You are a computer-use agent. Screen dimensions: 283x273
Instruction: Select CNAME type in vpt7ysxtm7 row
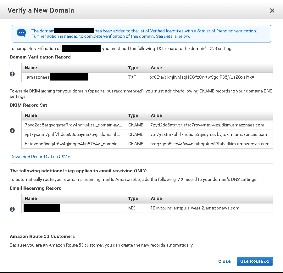(136, 134)
